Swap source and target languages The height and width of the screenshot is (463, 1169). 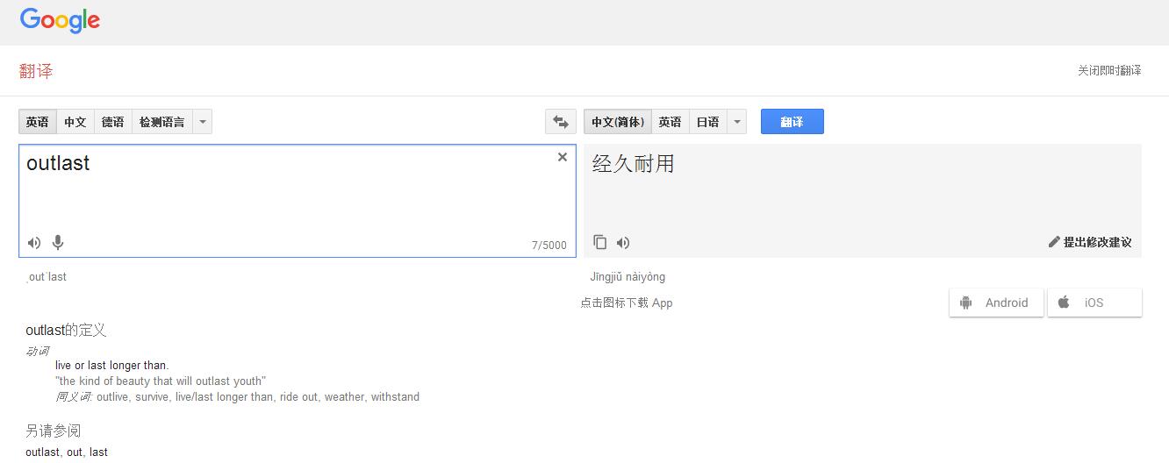tap(561, 122)
